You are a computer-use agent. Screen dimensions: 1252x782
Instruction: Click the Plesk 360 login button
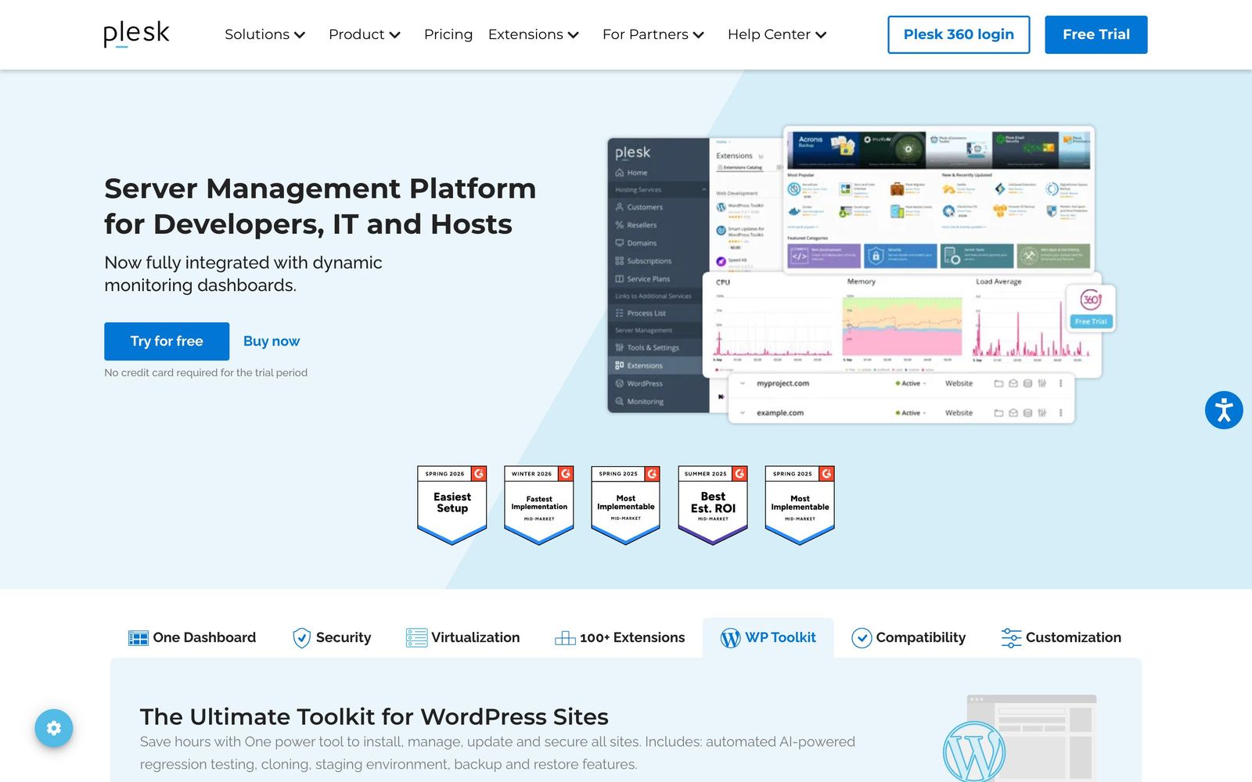coord(959,34)
